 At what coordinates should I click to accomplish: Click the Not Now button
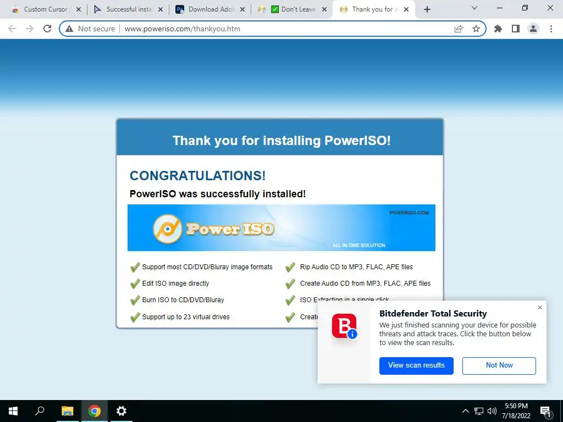point(499,365)
